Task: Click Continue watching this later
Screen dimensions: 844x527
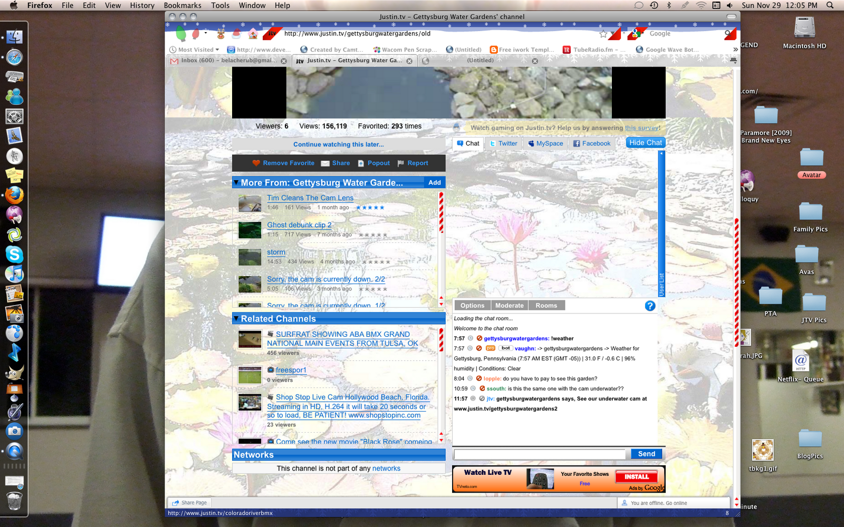Action: 339,144
